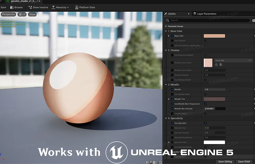255x164 pixels.
Task: Enable the Use Shadow Mask? override checkbox
Action: [x=172, y=80]
